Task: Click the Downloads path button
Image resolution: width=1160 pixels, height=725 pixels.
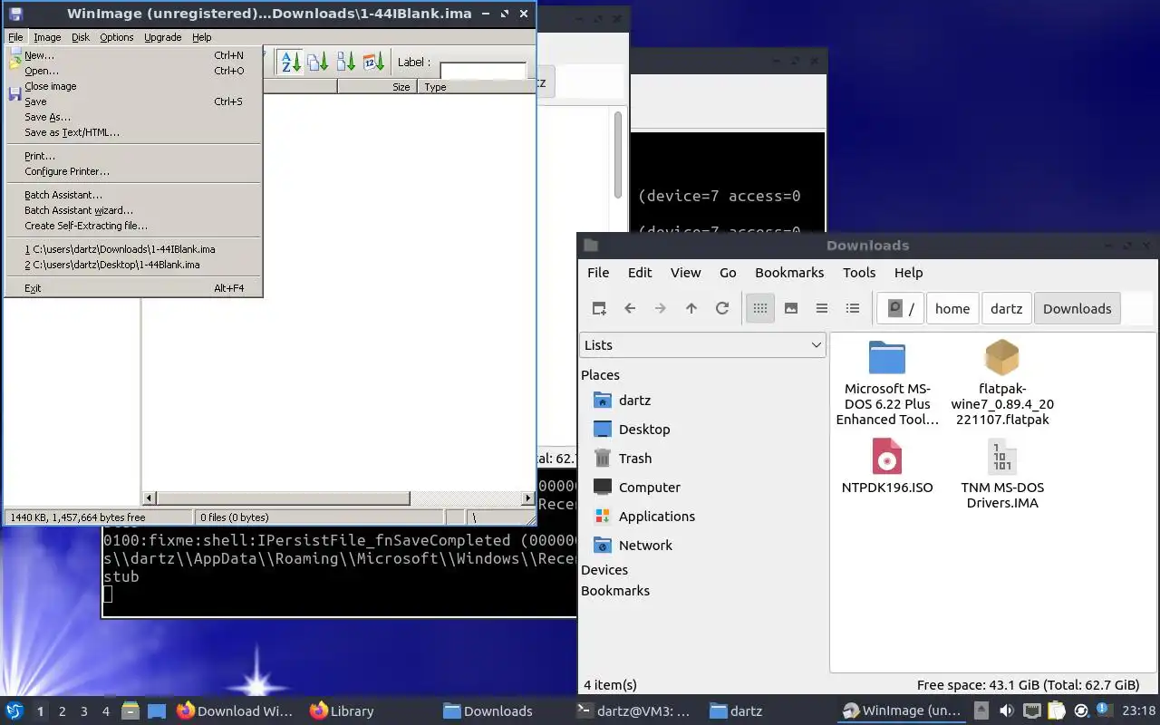Action: click(1077, 308)
